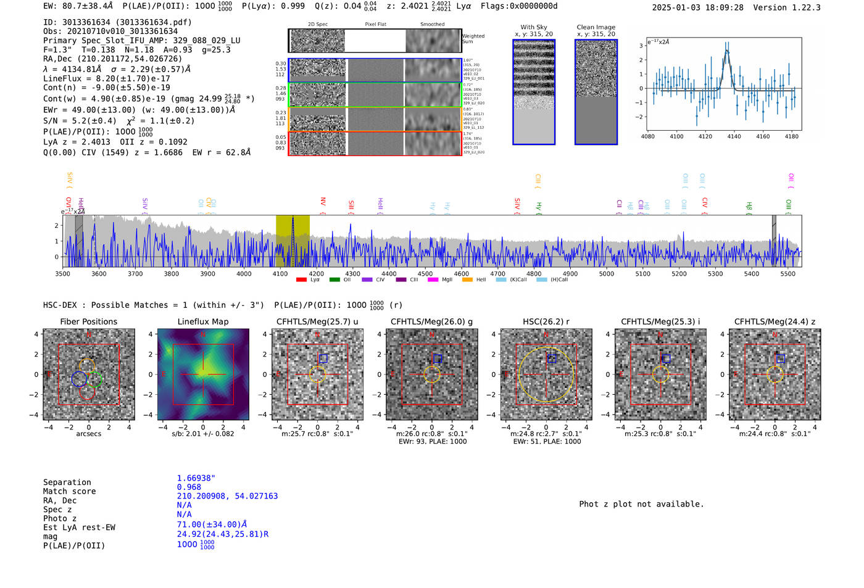Image resolution: width=864 pixels, height=588 pixels.
Task: Click the large yellow aperture circle in HSC r
Action: click(x=546, y=375)
